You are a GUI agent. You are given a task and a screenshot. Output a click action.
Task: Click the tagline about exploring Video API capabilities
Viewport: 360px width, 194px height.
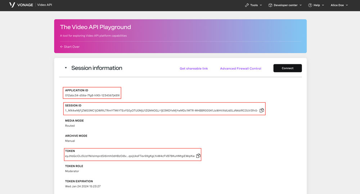coord(93,36)
